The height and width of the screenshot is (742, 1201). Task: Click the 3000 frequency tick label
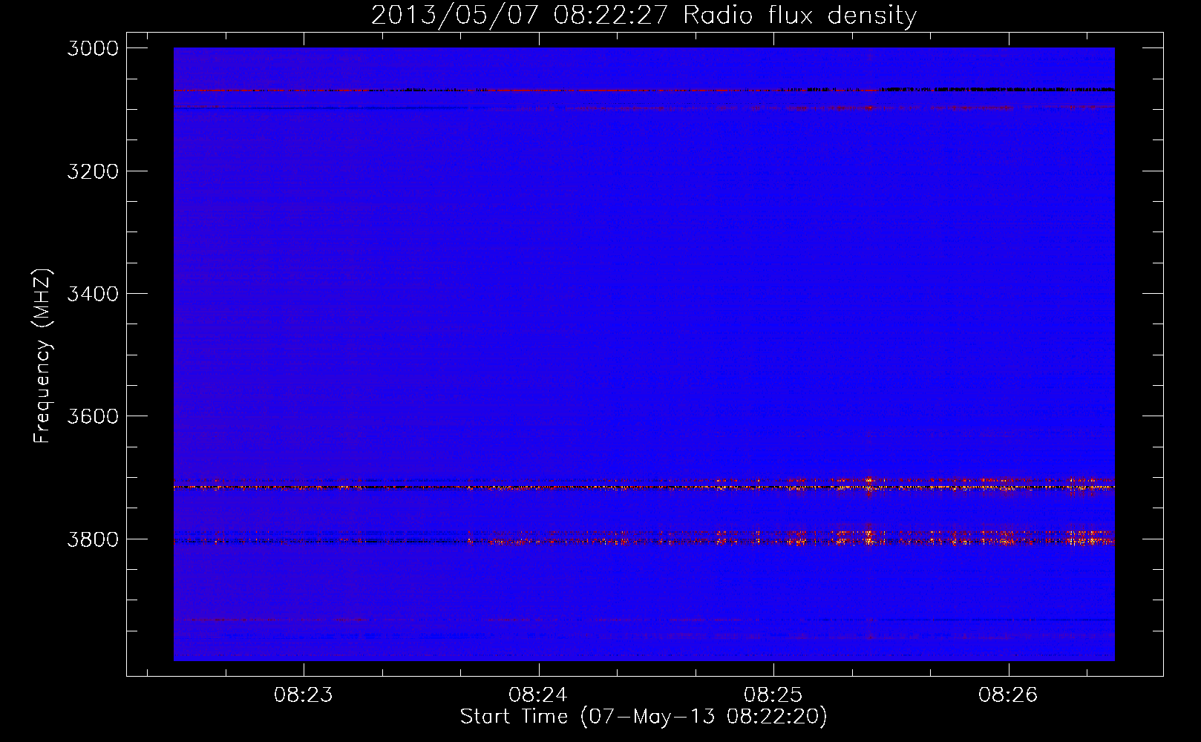click(x=93, y=48)
